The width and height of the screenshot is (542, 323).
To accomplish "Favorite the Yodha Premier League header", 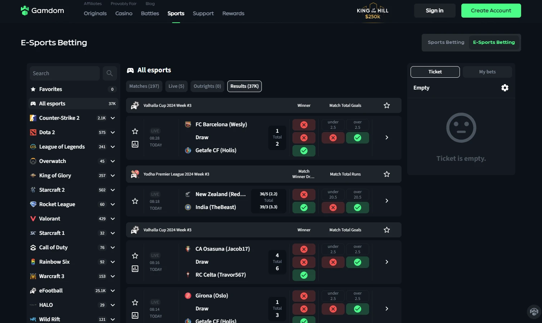I will [387, 174].
